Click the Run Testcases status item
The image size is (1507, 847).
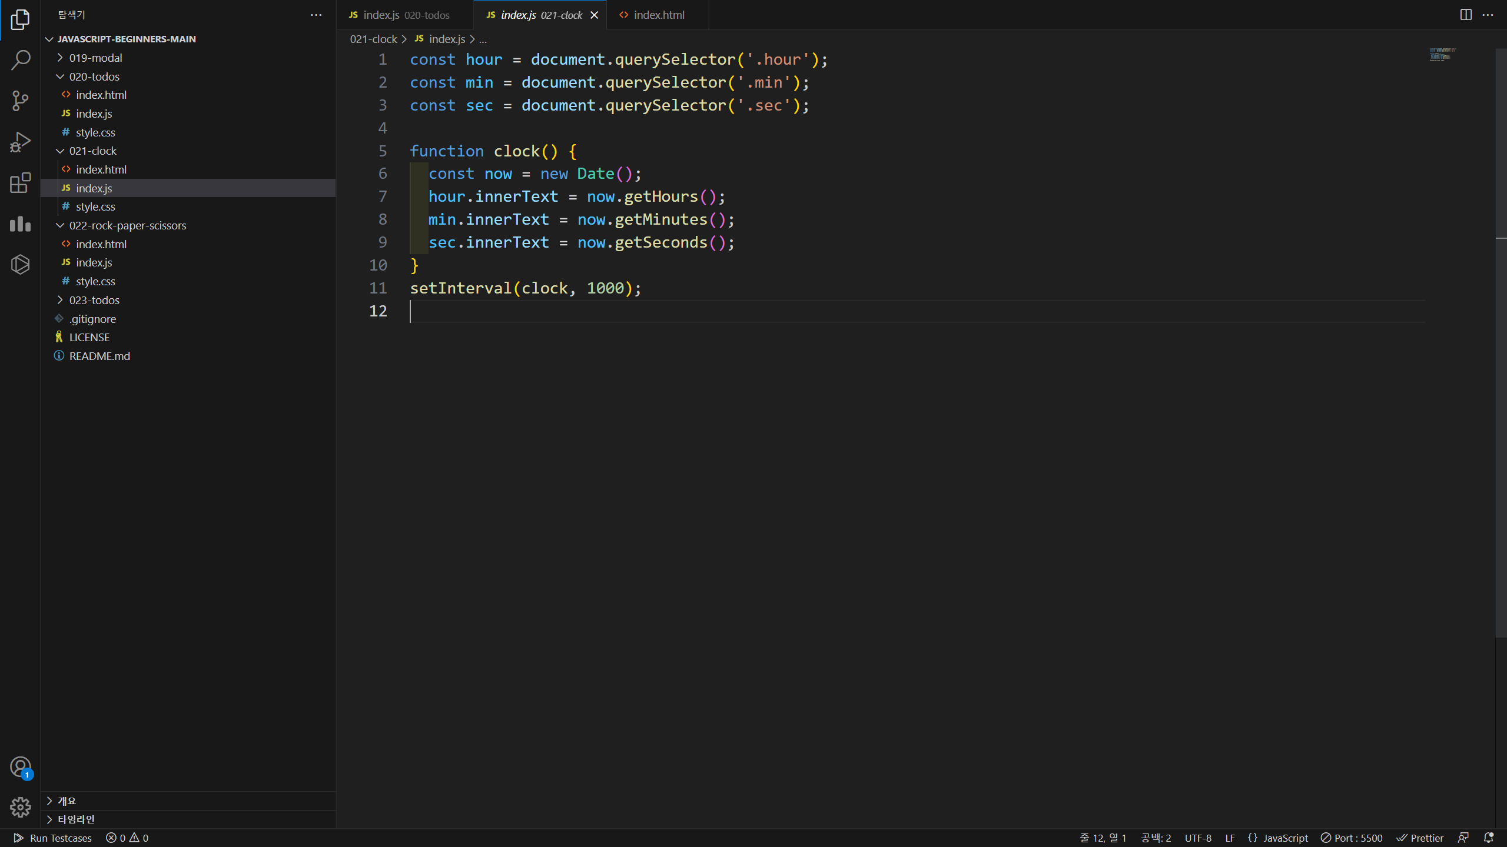pos(52,838)
